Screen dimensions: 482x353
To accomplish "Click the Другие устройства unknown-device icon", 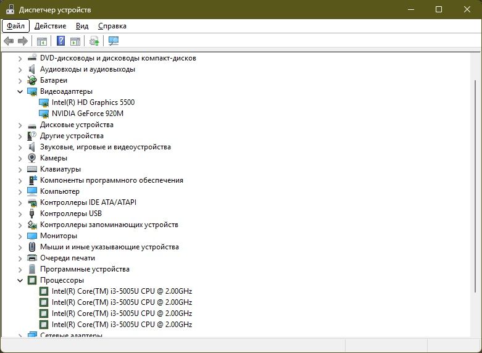I will (x=32, y=136).
